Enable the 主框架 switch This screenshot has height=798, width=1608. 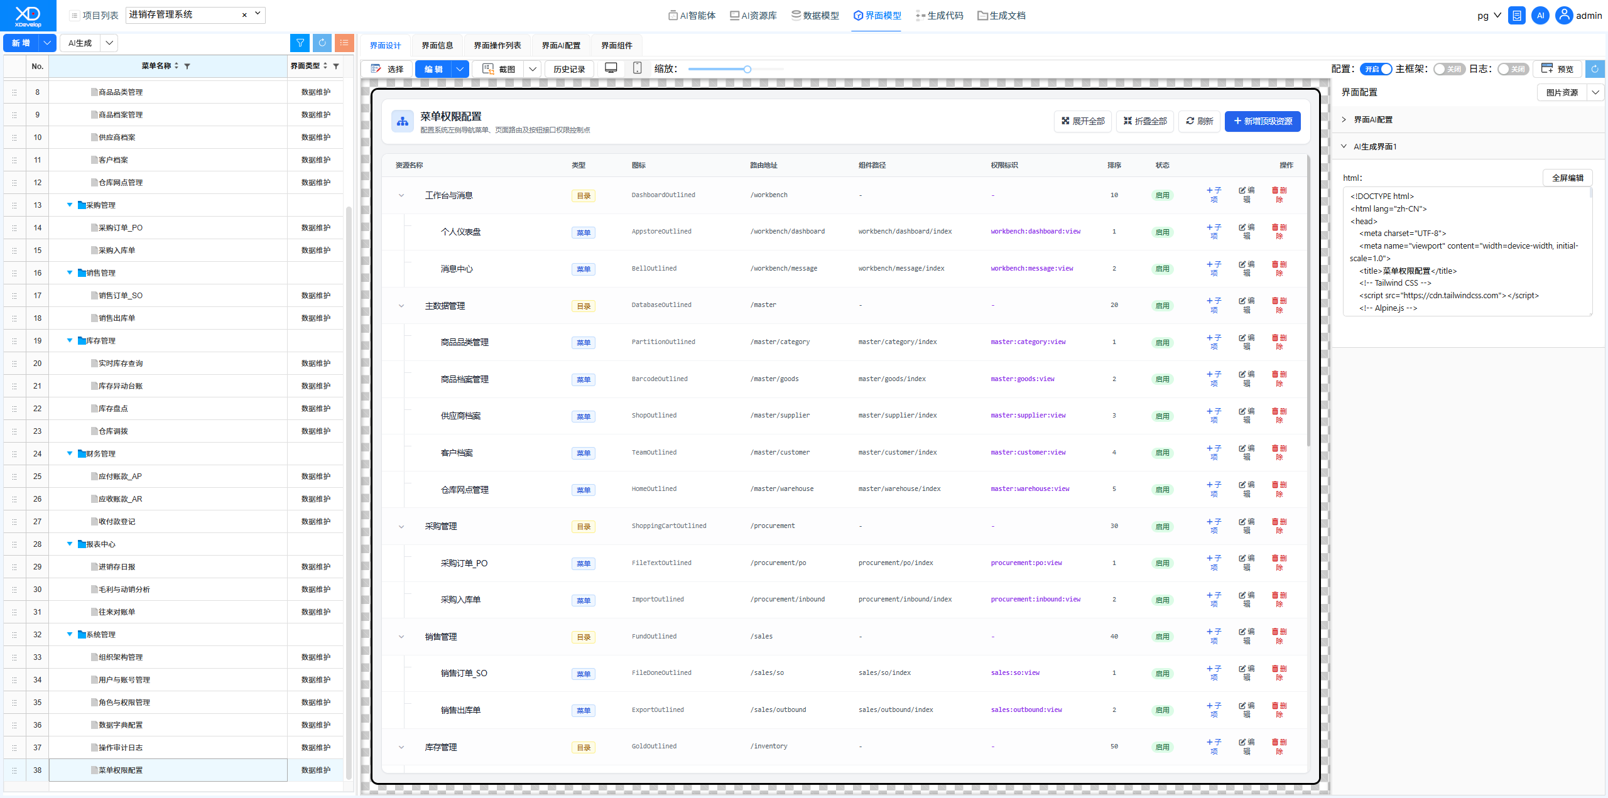pyautogui.click(x=1449, y=69)
